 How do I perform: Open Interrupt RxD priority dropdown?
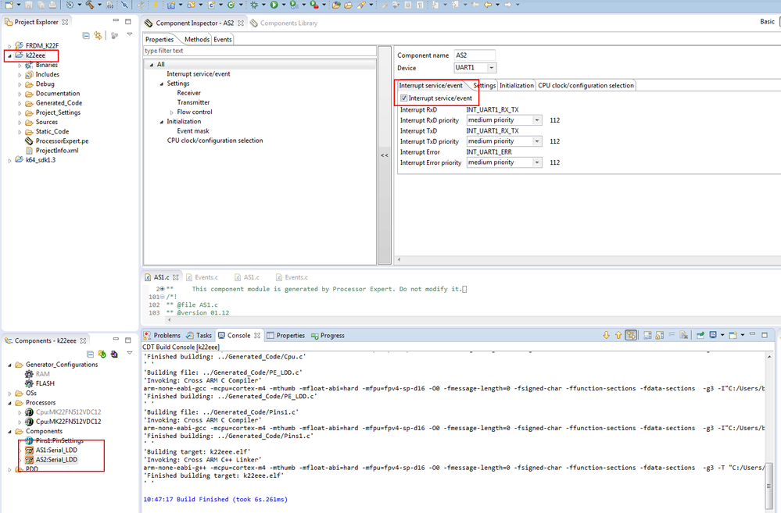[x=537, y=120]
